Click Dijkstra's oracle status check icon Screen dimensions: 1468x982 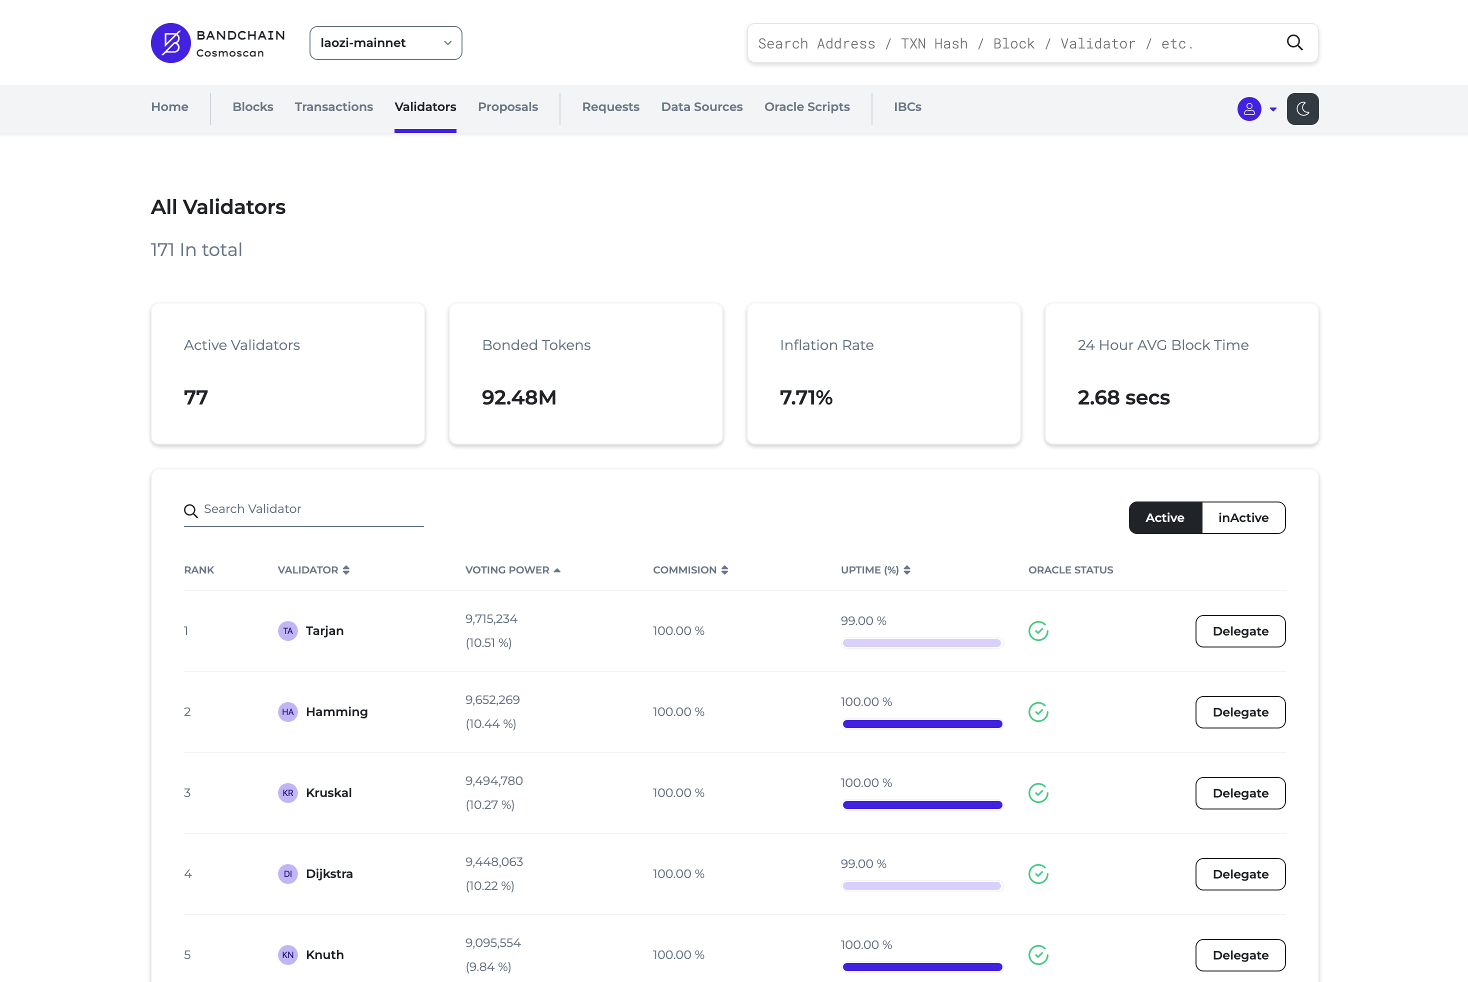point(1038,873)
